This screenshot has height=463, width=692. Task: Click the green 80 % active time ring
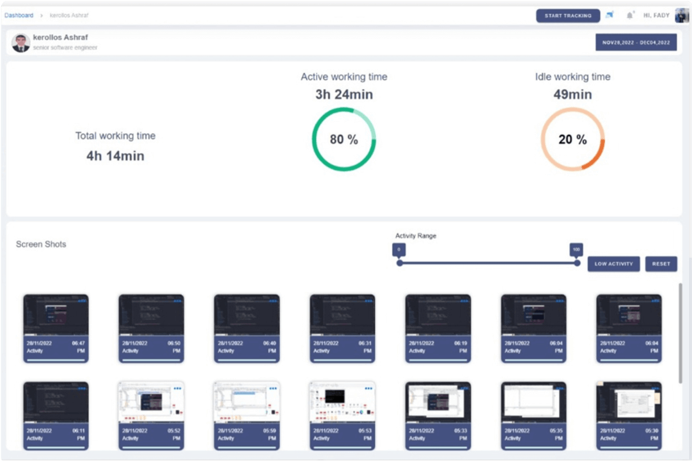coord(344,140)
